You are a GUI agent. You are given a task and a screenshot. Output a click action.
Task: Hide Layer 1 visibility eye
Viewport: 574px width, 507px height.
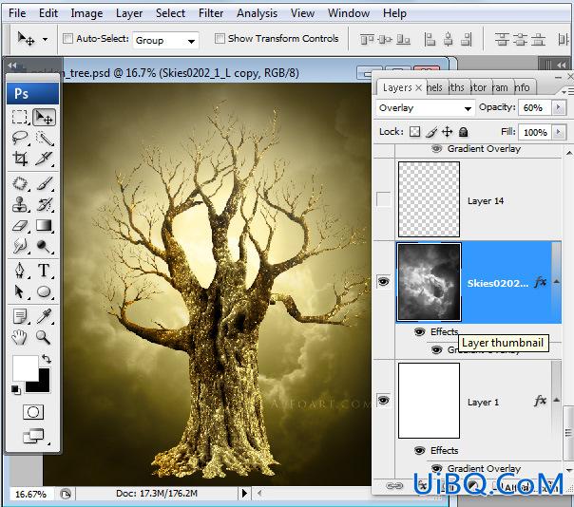(x=383, y=400)
